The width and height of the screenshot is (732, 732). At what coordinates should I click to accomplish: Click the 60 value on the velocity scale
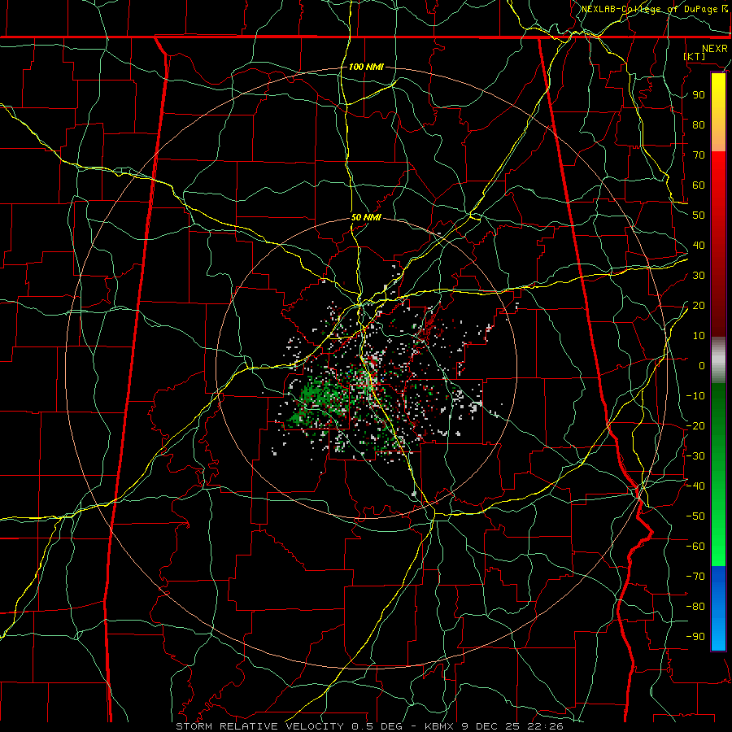click(699, 185)
